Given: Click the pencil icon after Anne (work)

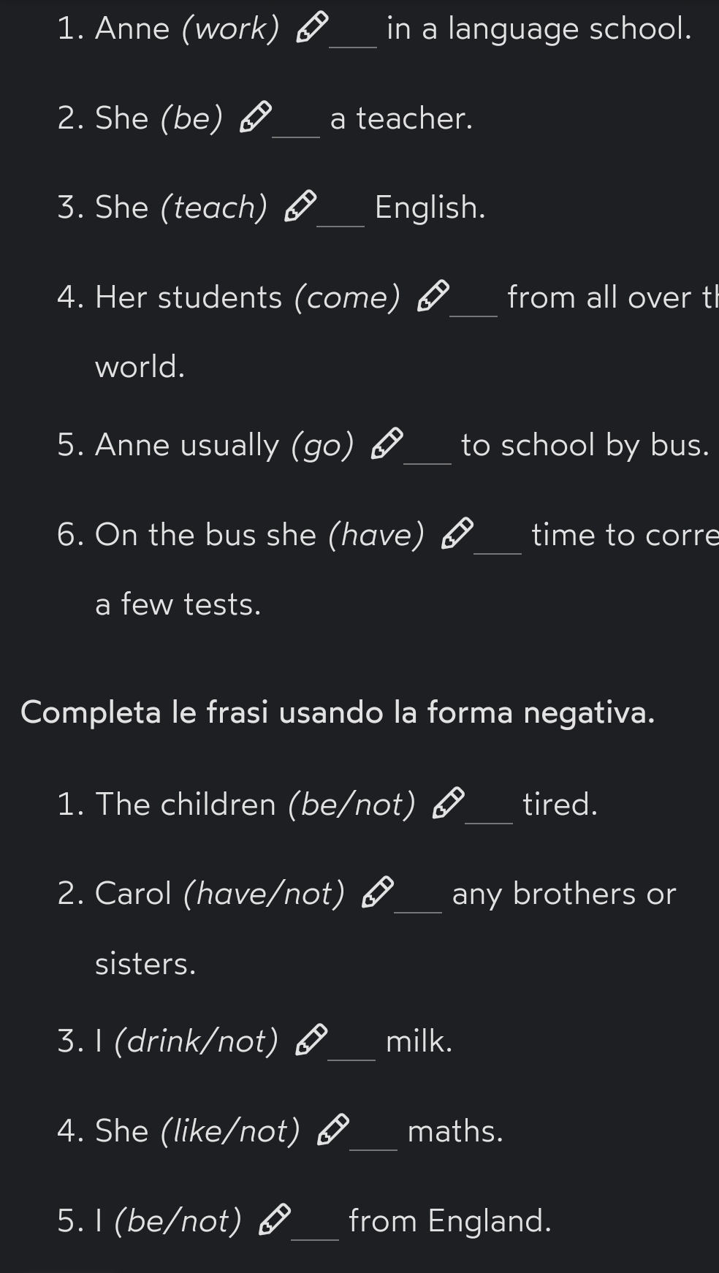Looking at the screenshot, I should tap(312, 28).
